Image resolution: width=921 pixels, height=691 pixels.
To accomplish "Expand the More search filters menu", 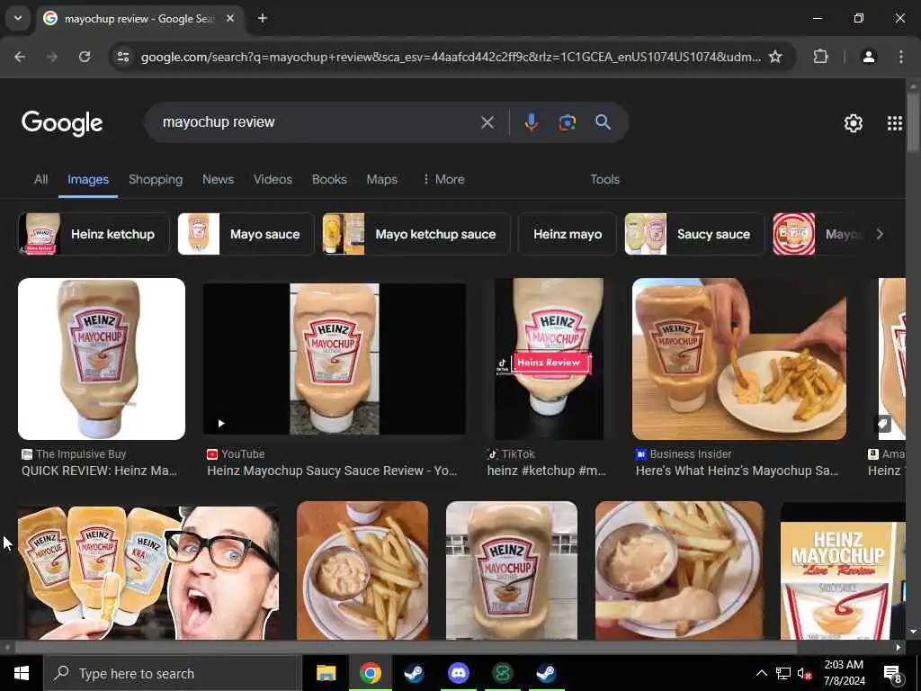I will tap(443, 179).
